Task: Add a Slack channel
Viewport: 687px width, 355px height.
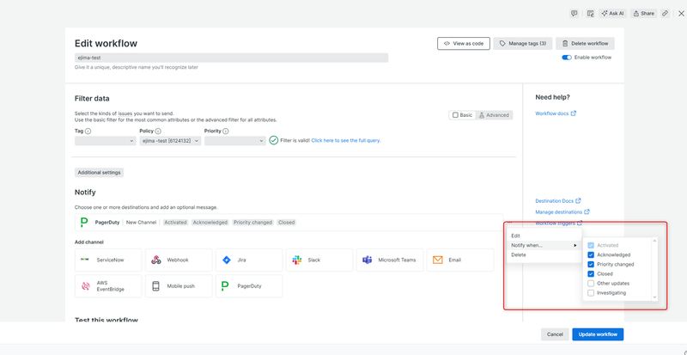Action: tap(319, 260)
